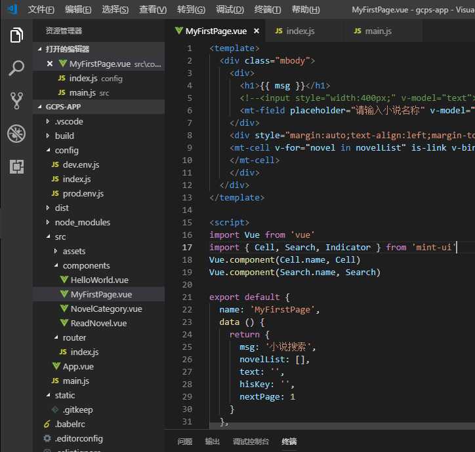
Task: Switch to the 问题 panel tab
Action: 185,442
